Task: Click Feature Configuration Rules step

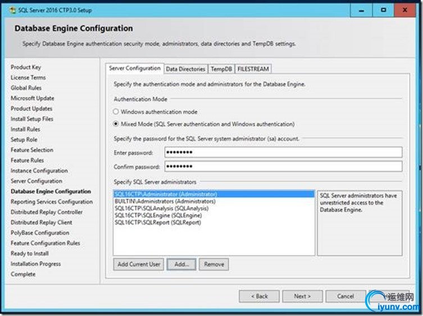Action: pyautogui.click(x=46, y=243)
